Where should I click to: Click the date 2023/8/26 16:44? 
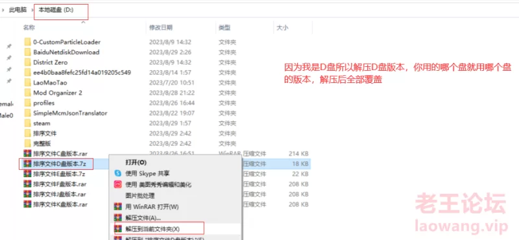pos(171,103)
